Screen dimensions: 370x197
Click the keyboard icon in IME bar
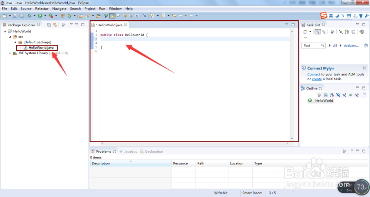(349, 16)
